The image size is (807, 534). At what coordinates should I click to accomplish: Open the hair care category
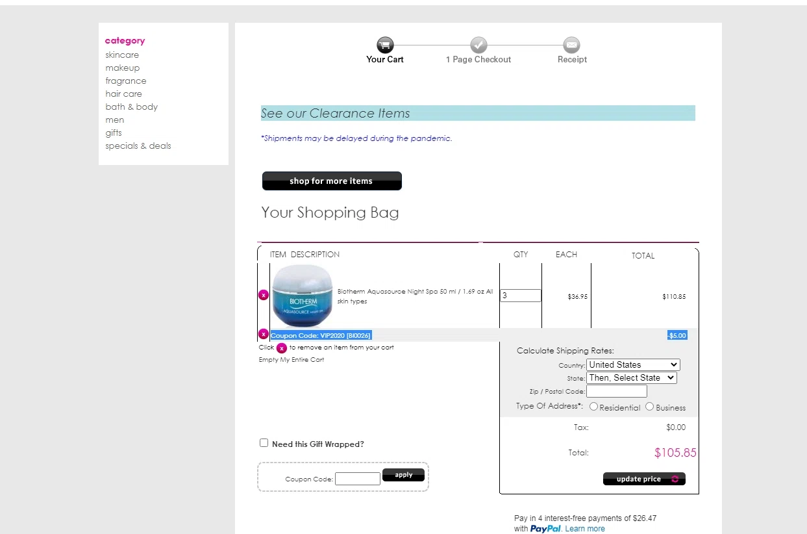click(x=123, y=94)
